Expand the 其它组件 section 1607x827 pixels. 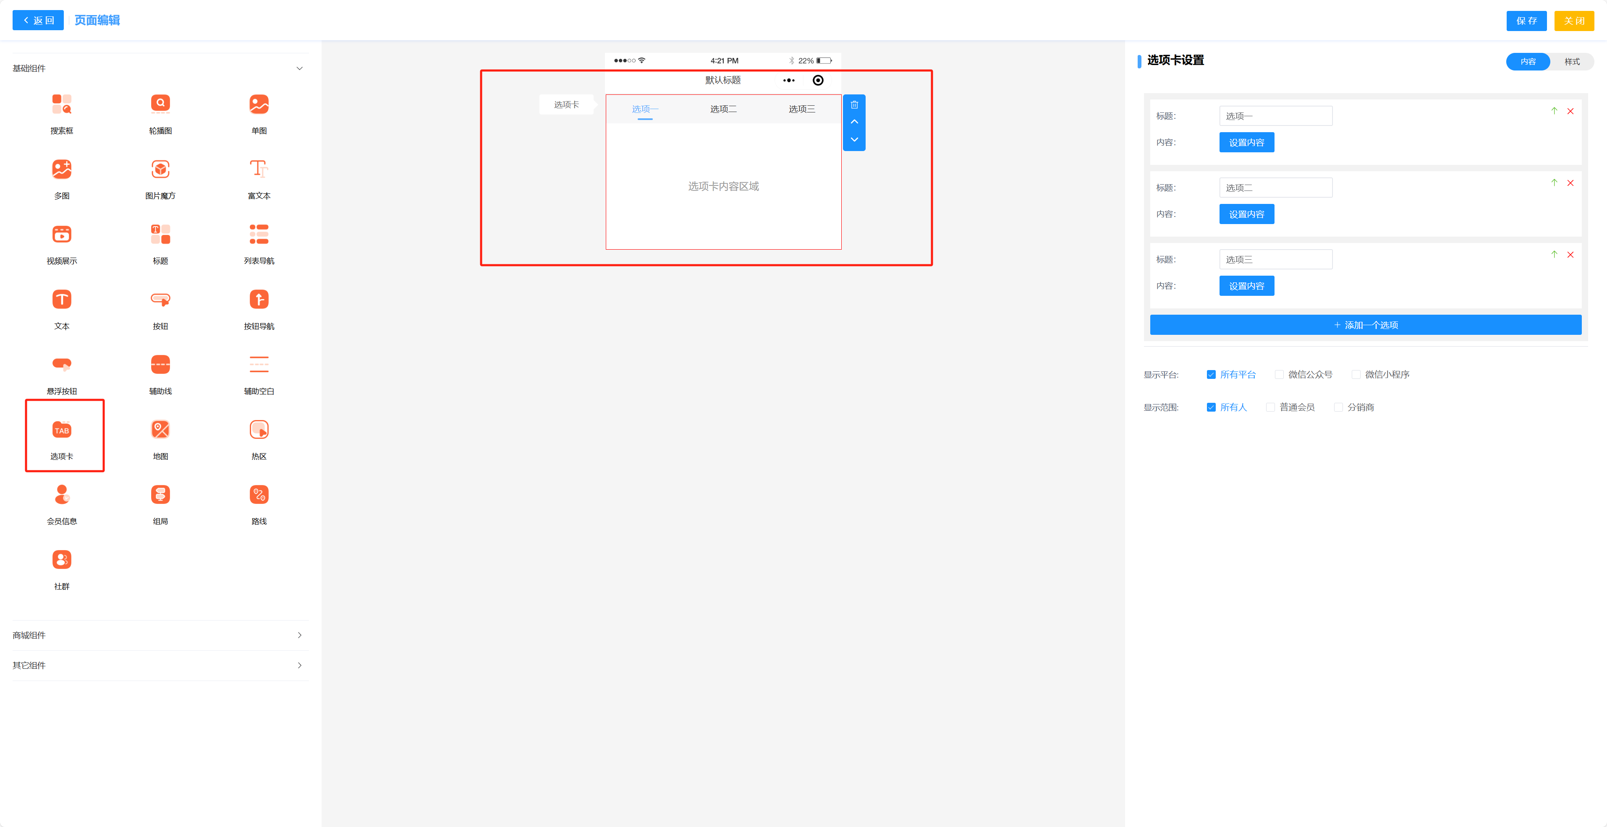(299, 665)
